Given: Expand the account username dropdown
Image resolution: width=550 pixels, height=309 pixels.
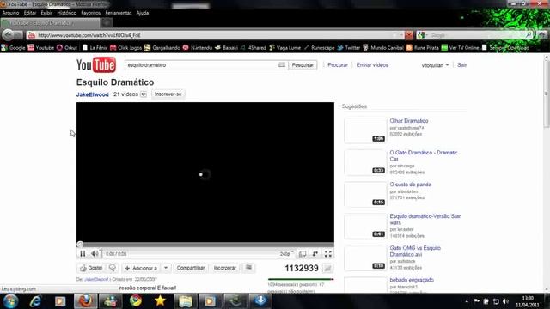Looking at the screenshot, I should [x=435, y=65].
